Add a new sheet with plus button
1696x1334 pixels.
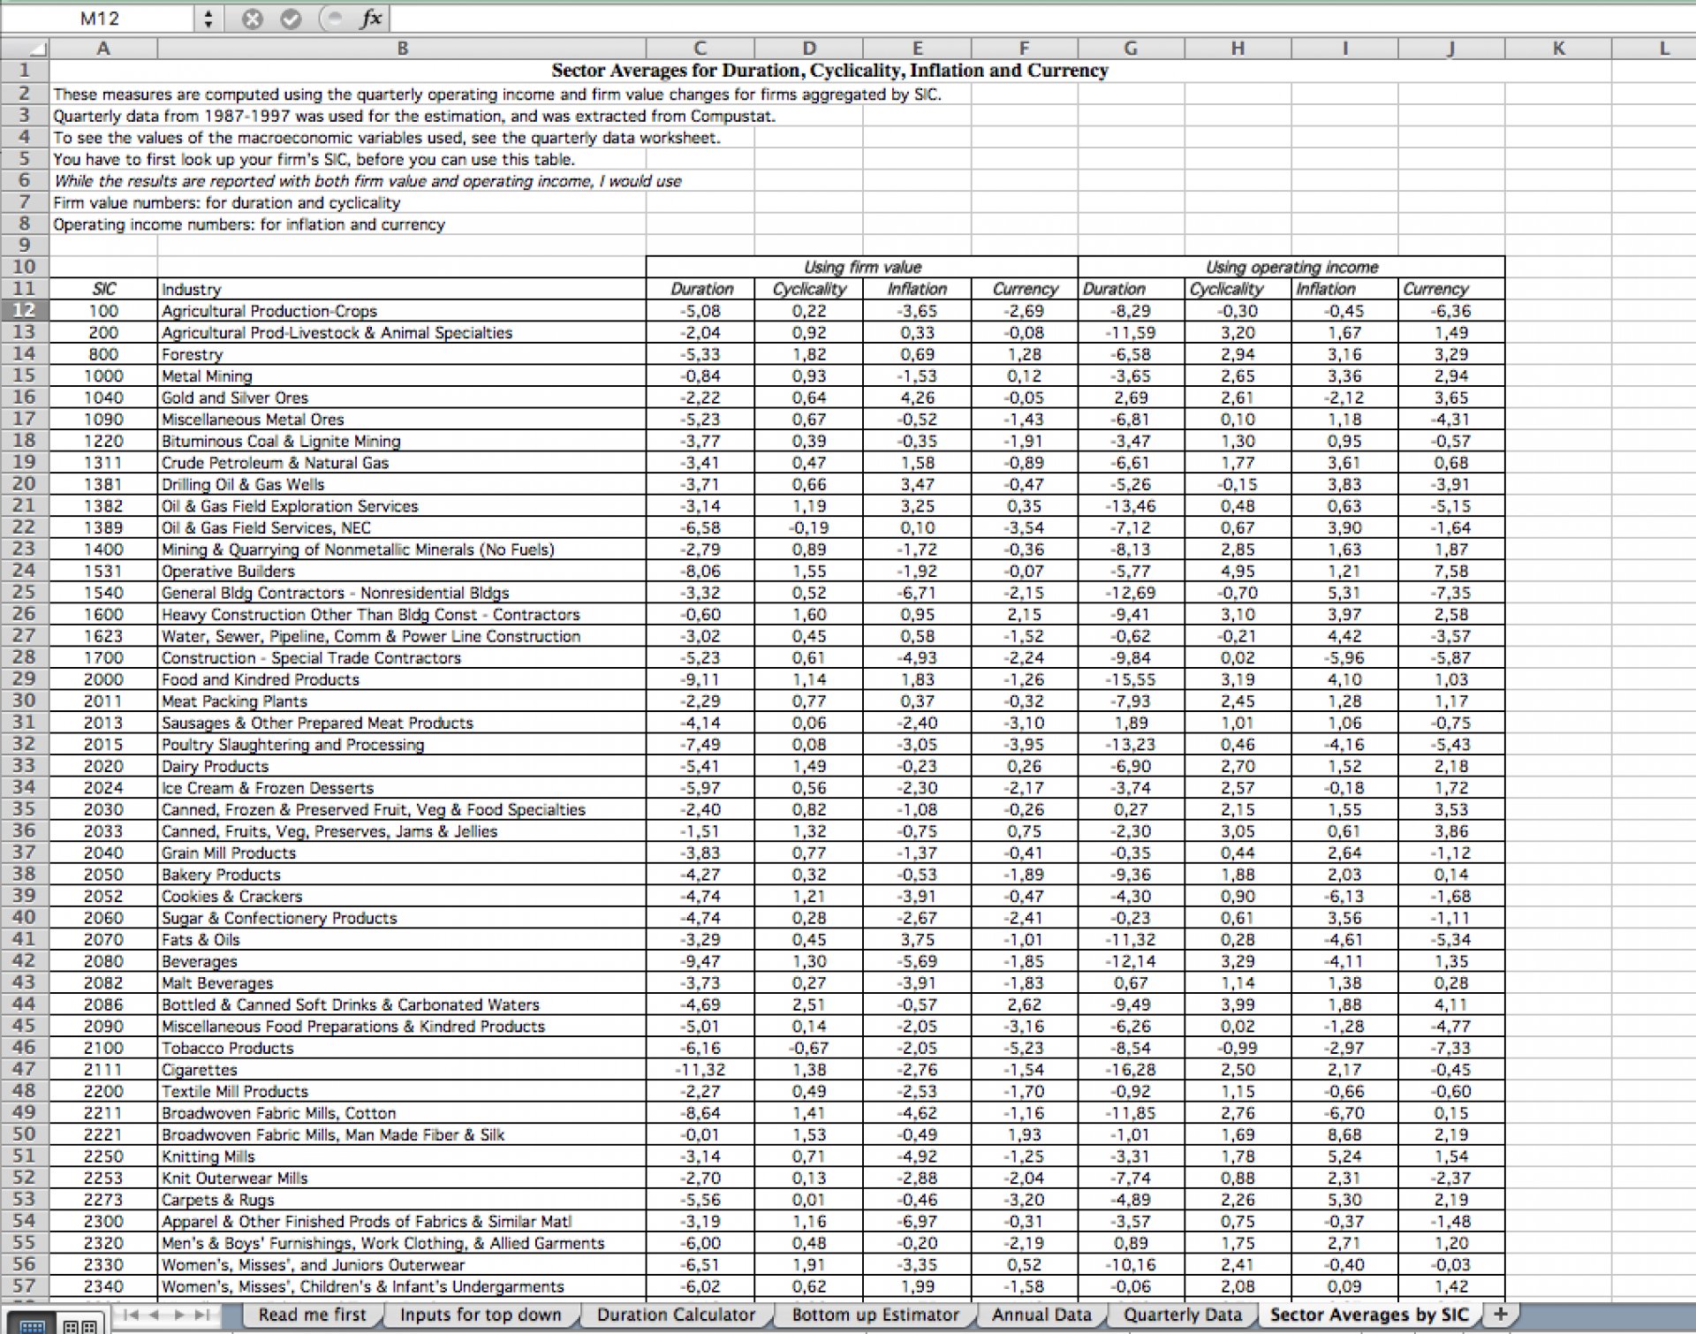coord(1500,1314)
